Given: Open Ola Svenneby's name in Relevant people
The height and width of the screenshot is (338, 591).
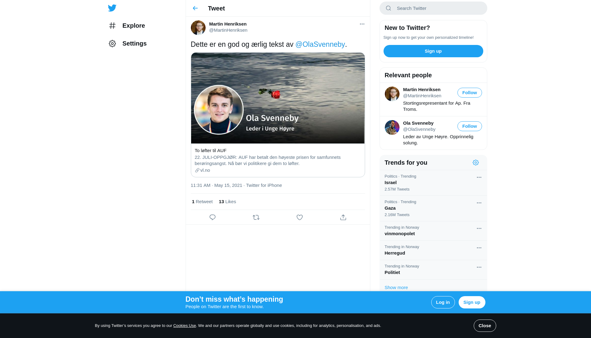Looking at the screenshot, I should (x=418, y=123).
